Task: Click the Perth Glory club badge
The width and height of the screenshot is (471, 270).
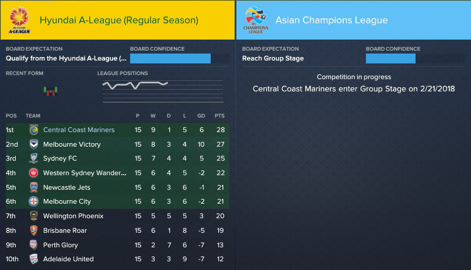Action: (x=34, y=245)
